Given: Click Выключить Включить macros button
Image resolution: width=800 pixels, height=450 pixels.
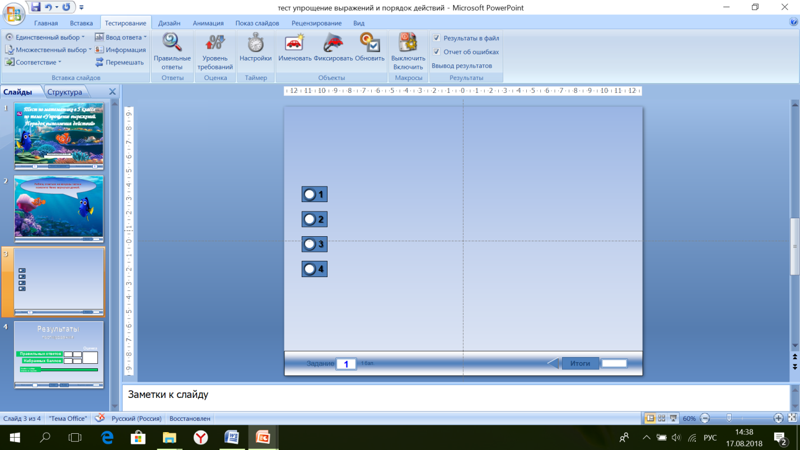Looking at the screenshot, I should (x=408, y=50).
